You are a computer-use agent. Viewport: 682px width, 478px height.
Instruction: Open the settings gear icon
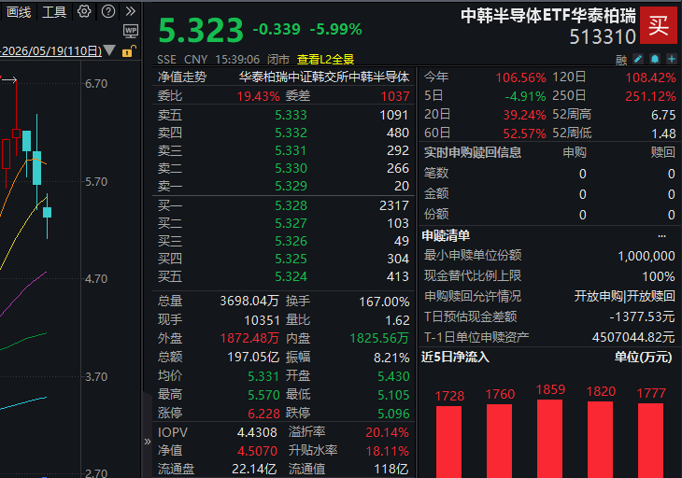[84, 11]
